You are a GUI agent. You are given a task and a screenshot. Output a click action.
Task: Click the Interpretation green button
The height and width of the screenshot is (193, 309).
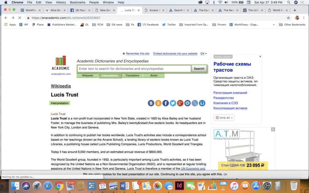[60, 103]
